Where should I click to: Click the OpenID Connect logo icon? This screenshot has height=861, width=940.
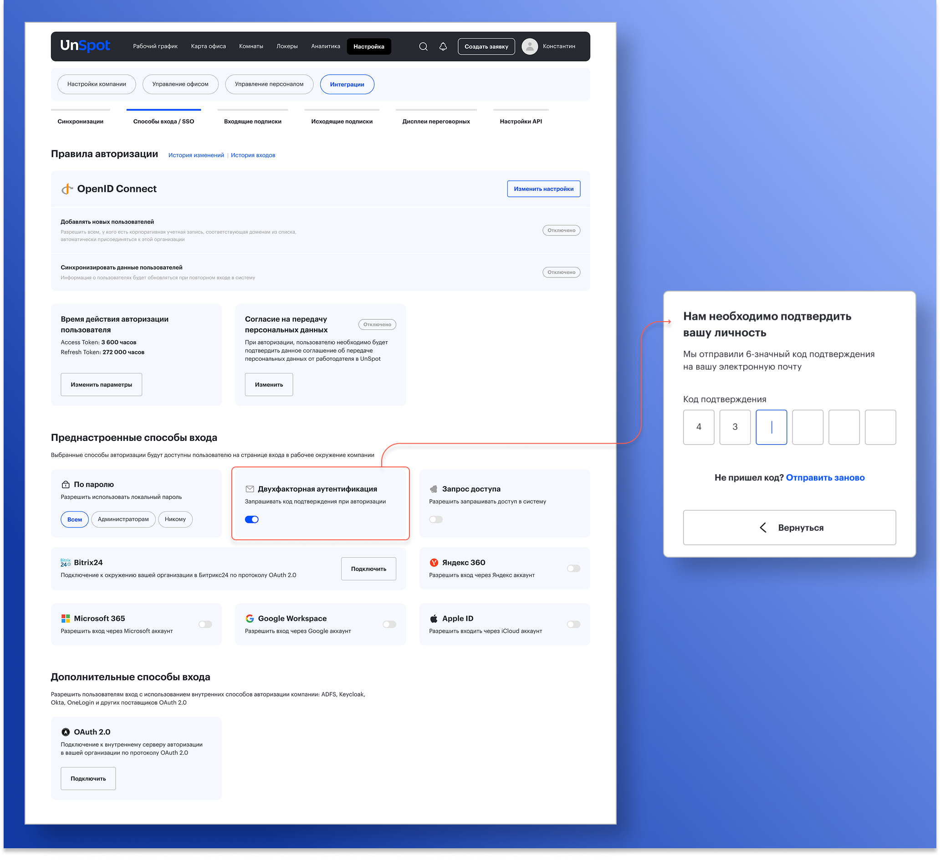67,189
